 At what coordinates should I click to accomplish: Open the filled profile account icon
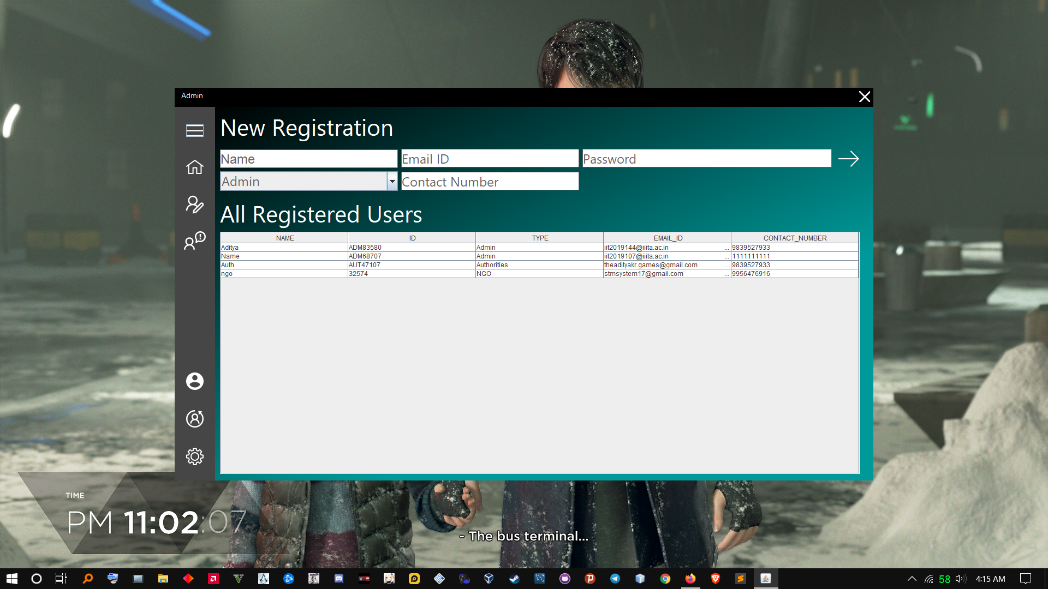(x=194, y=381)
